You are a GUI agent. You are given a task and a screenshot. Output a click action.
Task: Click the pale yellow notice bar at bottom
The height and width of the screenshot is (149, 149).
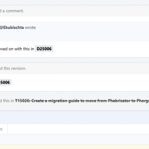74,147
